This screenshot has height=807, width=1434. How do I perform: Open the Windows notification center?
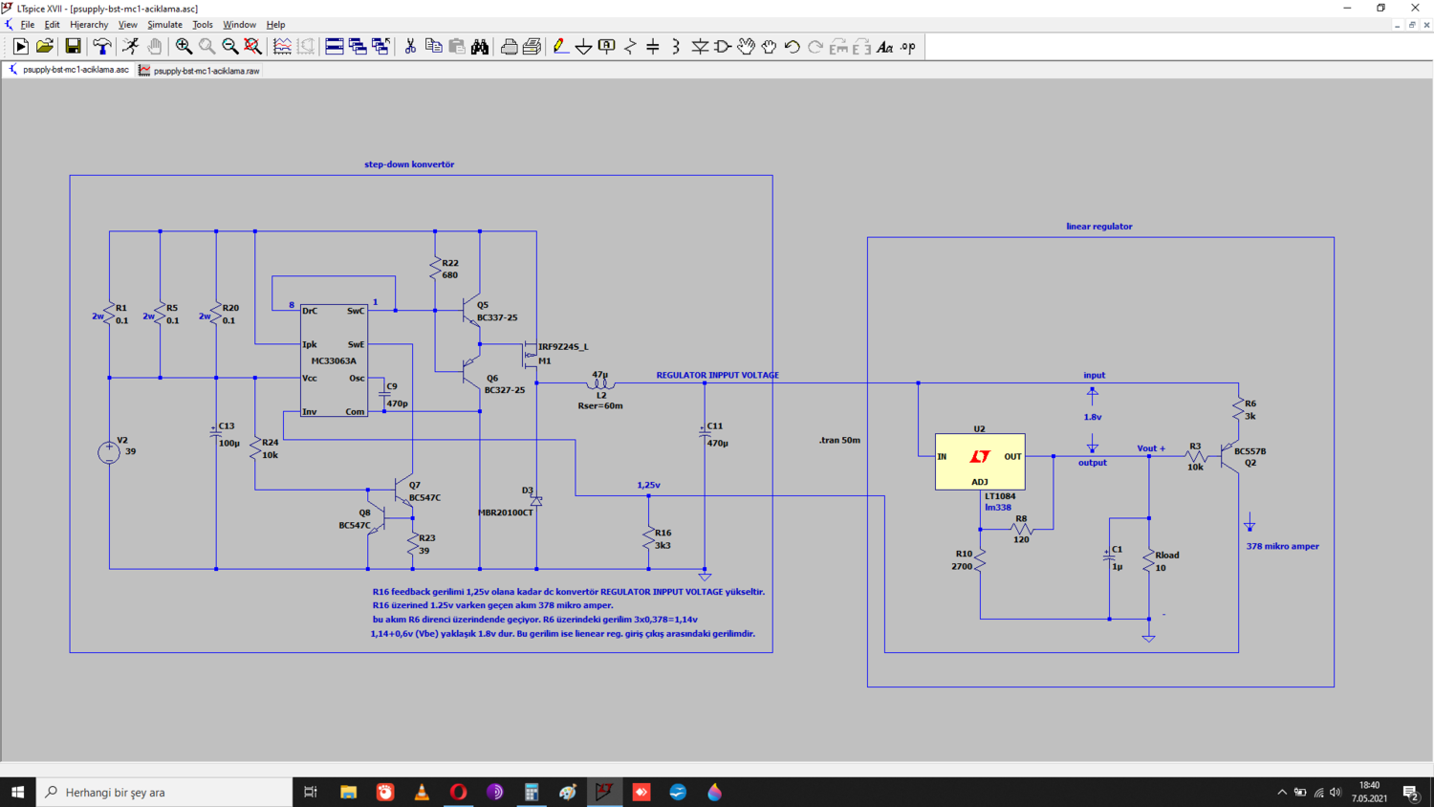(x=1410, y=792)
